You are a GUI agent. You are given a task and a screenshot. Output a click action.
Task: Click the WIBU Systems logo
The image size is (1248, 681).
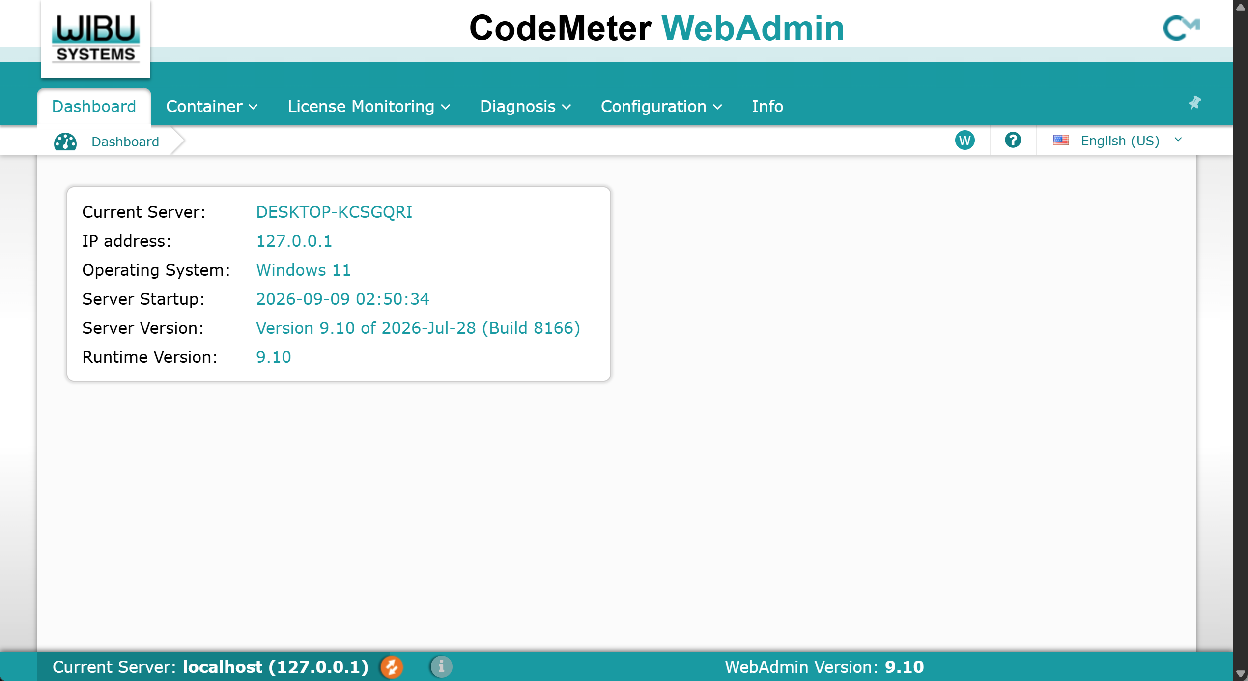point(96,39)
